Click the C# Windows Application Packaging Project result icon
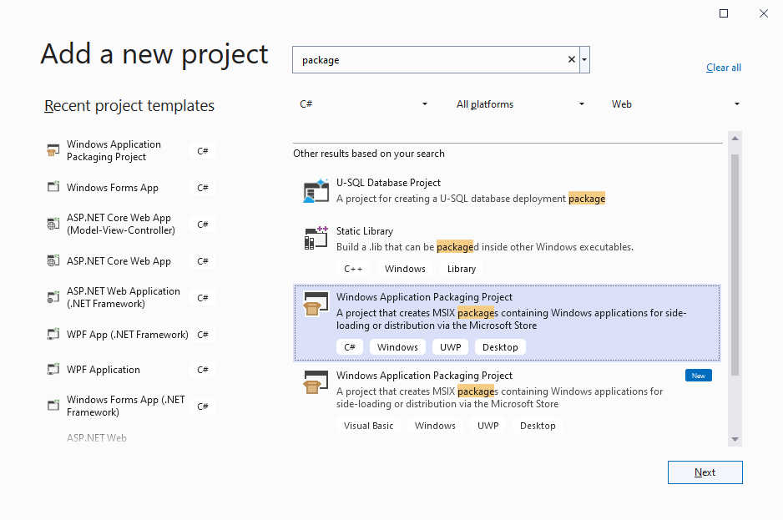The height and width of the screenshot is (520, 783). pyautogui.click(x=316, y=304)
